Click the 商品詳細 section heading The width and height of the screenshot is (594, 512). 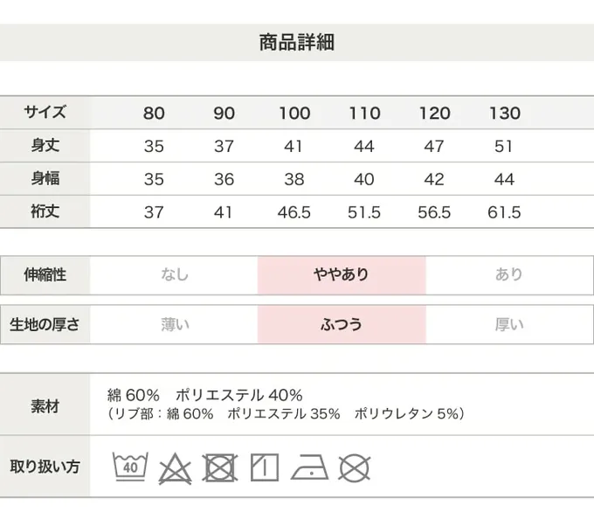(296, 42)
